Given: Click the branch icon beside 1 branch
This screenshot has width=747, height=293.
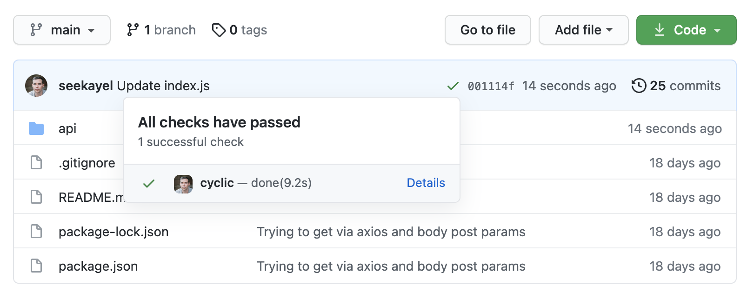Looking at the screenshot, I should point(133,30).
